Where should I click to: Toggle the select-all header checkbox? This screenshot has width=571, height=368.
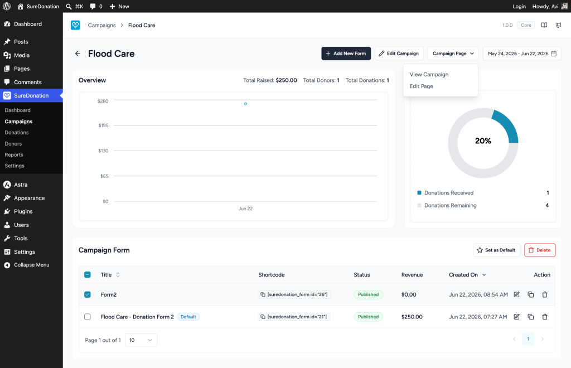[x=88, y=275]
